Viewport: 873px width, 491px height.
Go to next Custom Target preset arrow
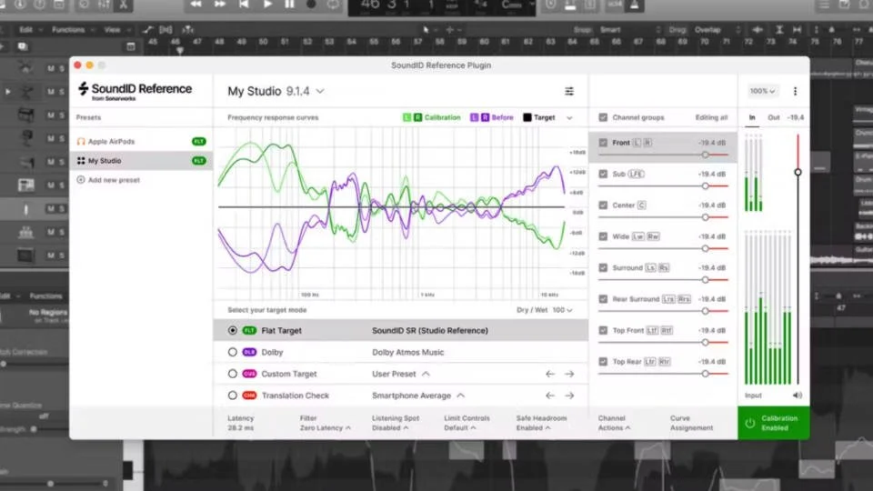pyautogui.click(x=569, y=374)
